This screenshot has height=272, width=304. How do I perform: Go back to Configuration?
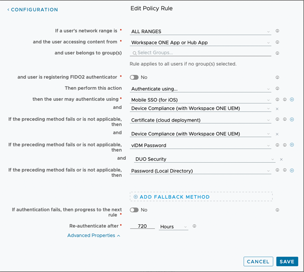point(32,10)
